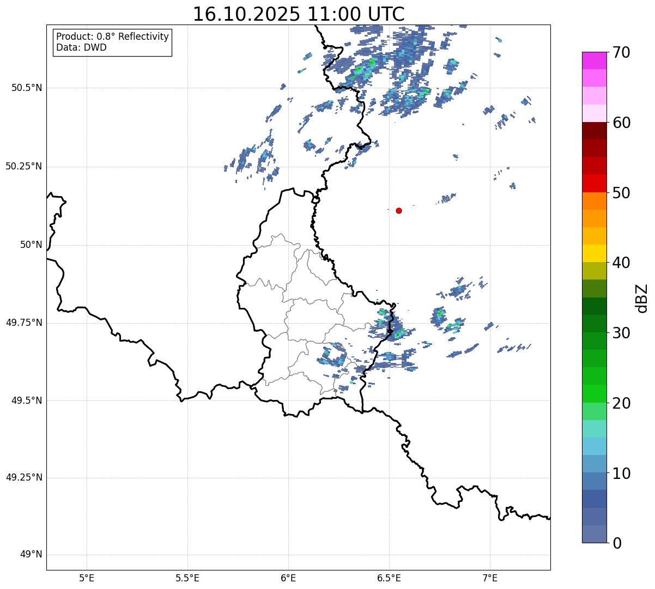
Task: Click the 6.5°E longitude label
Action: (x=389, y=578)
